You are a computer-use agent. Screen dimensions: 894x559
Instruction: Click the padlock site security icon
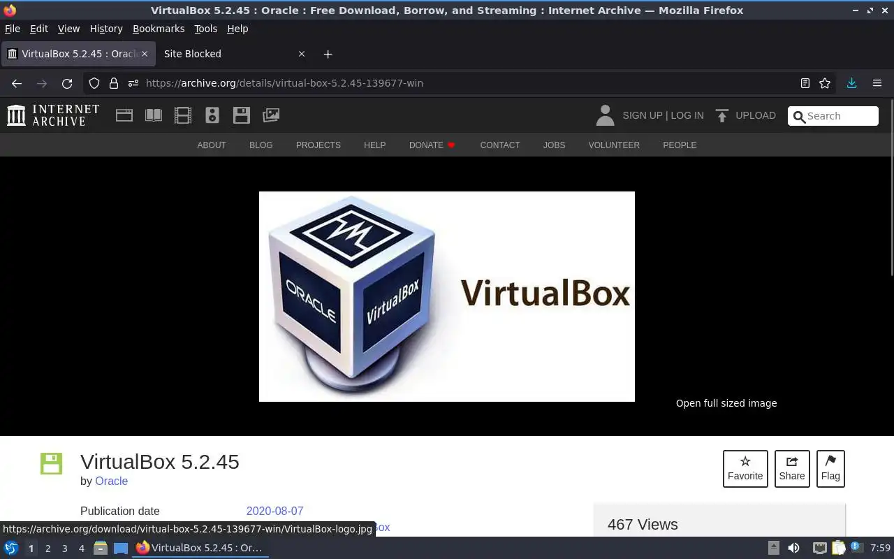point(114,83)
